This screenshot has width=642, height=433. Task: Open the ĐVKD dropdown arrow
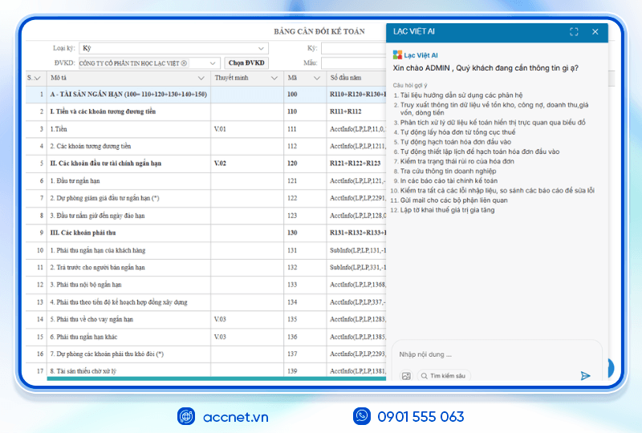(213, 63)
